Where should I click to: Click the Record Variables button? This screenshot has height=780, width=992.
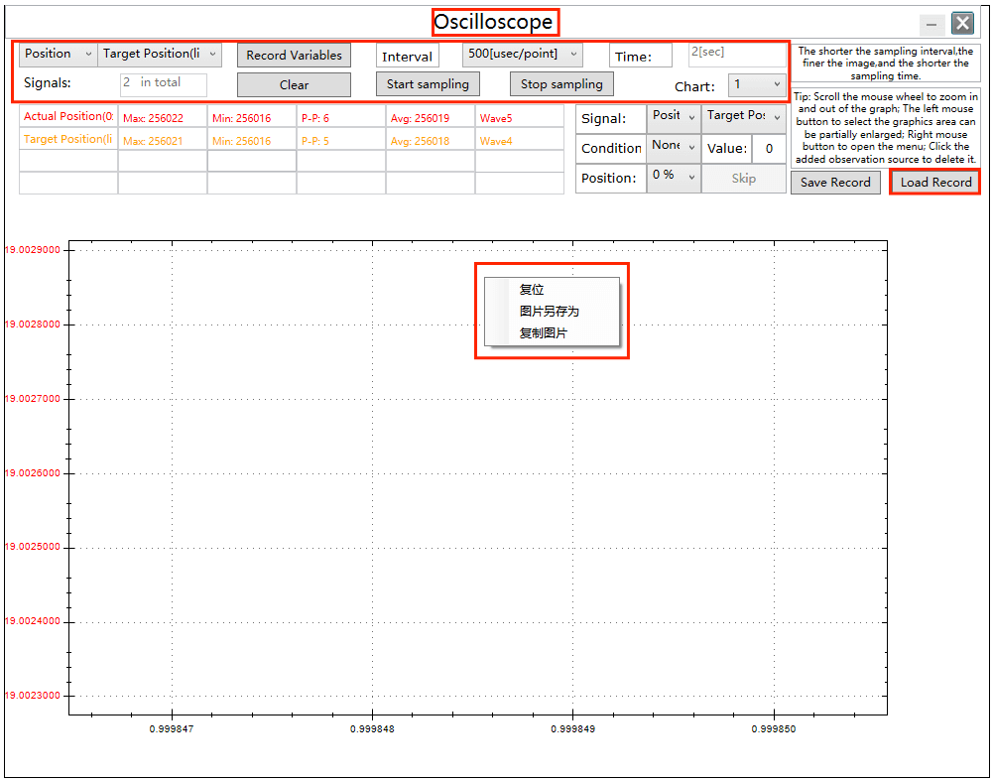(294, 56)
